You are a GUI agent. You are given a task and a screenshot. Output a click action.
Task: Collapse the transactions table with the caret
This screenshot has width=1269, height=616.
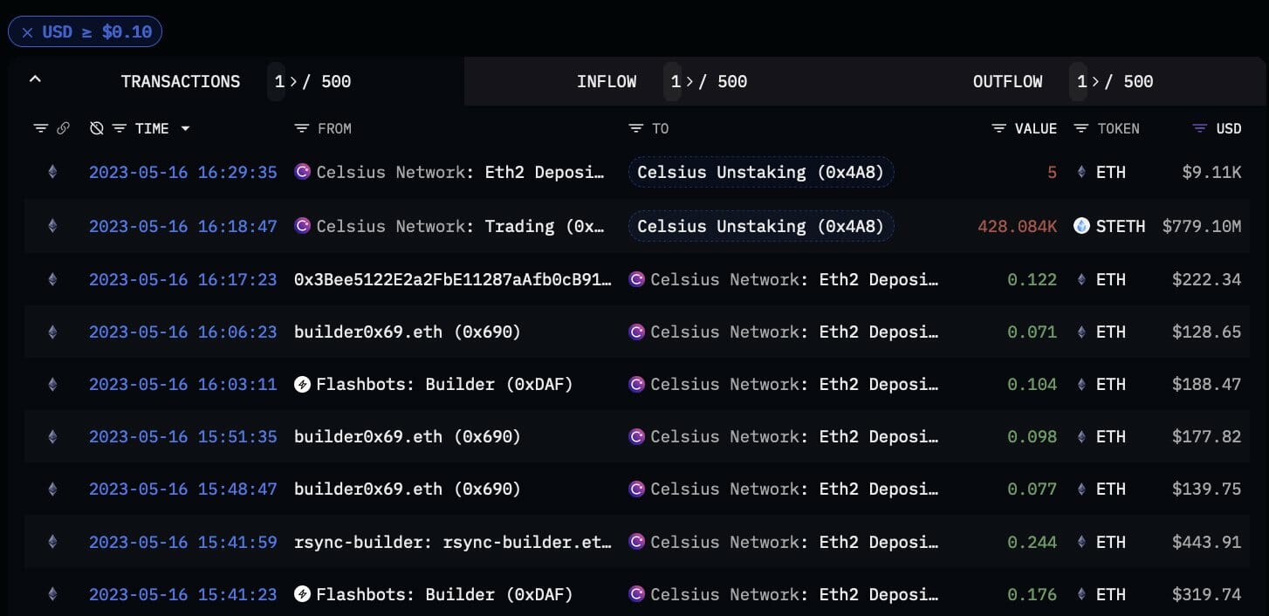click(x=35, y=79)
